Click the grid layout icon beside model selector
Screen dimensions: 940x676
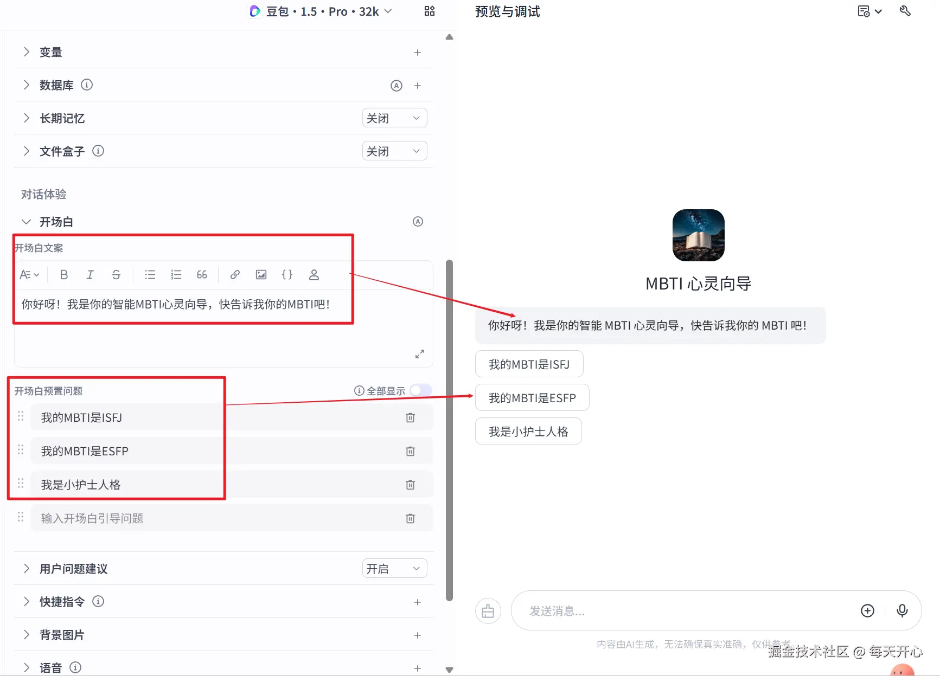point(430,11)
